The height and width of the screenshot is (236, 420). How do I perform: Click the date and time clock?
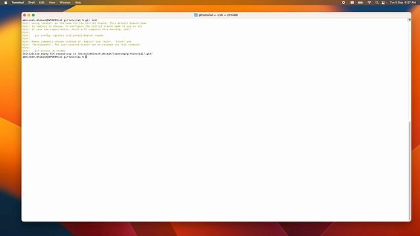coord(402,3)
